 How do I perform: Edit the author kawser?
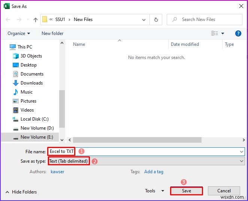[x=57, y=172]
